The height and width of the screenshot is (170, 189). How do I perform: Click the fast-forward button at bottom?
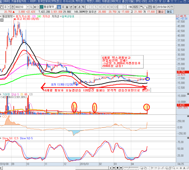pyautogui.click(x=121, y=168)
